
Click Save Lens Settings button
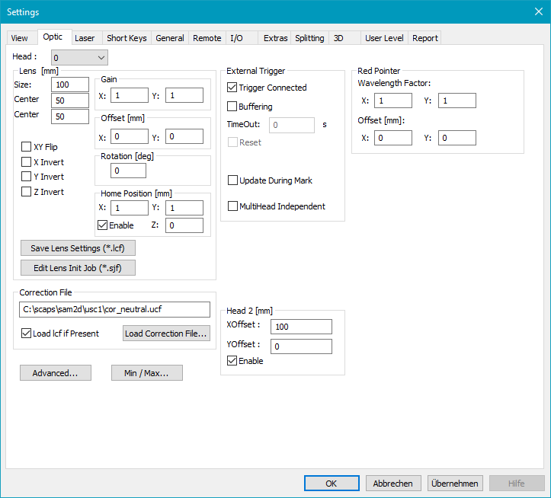coord(78,248)
